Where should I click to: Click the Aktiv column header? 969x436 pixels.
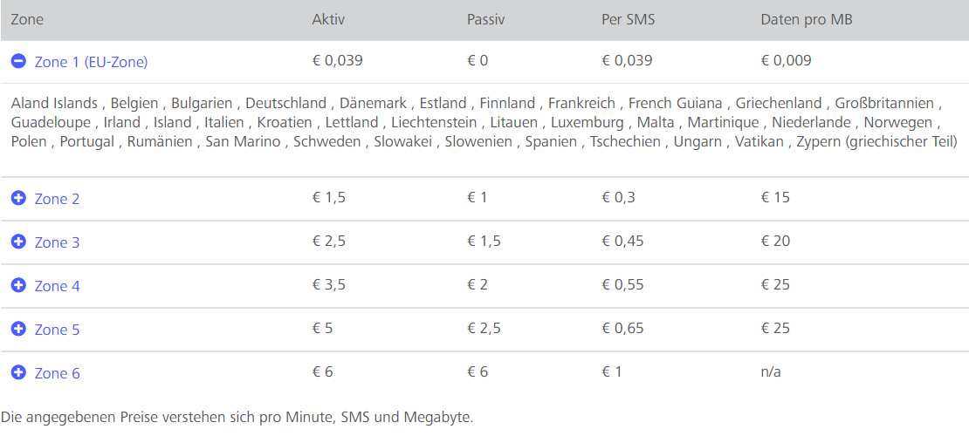point(329,19)
